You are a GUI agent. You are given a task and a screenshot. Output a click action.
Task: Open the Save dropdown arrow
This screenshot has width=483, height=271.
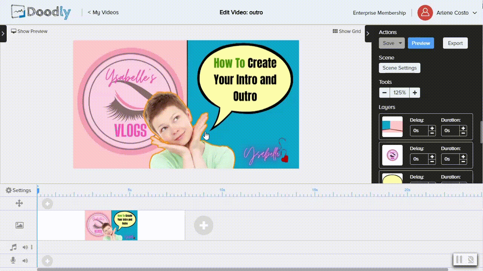point(400,43)
